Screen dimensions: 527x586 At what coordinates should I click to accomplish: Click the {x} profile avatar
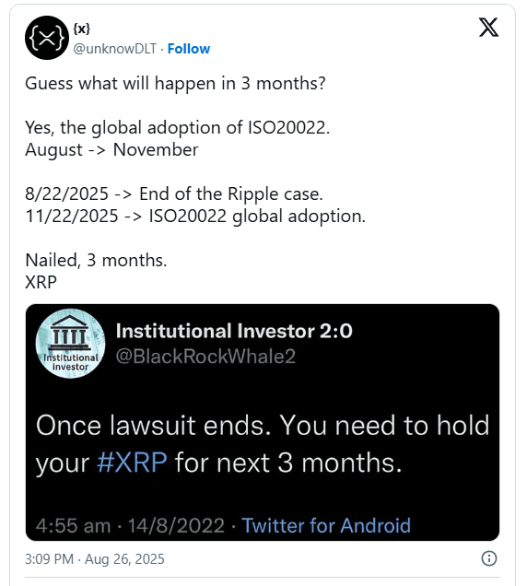point(47,38)
